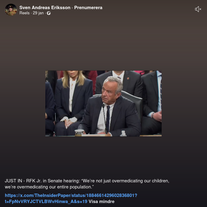This screenshot has width=207, height=207.
Task: Click the 'overmedicating our entire population' caption line
Action: [49, 187]
